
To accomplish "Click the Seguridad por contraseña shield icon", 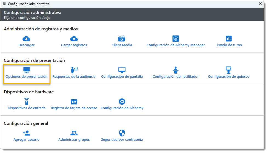I will (122, 133).
